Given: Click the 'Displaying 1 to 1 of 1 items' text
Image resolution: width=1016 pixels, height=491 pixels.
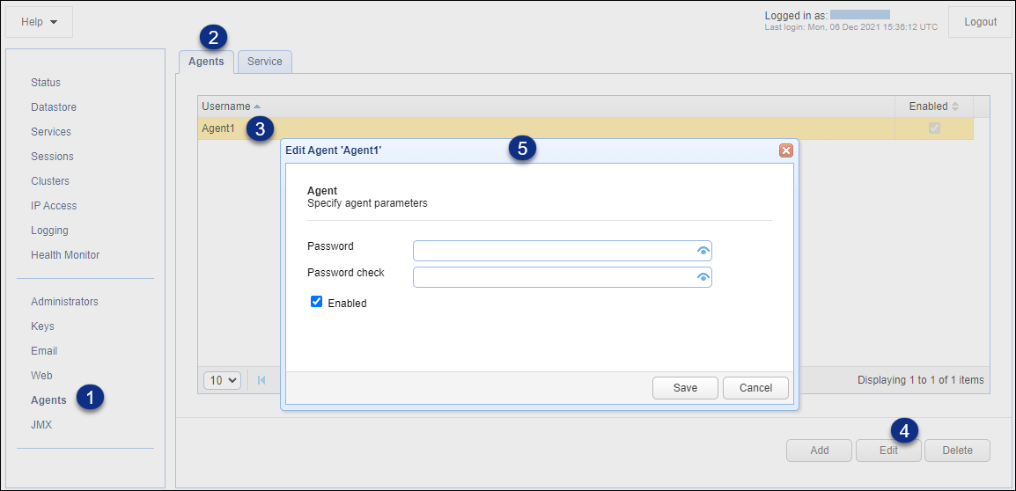Looking at the screenshot, I should click(920, 379).
